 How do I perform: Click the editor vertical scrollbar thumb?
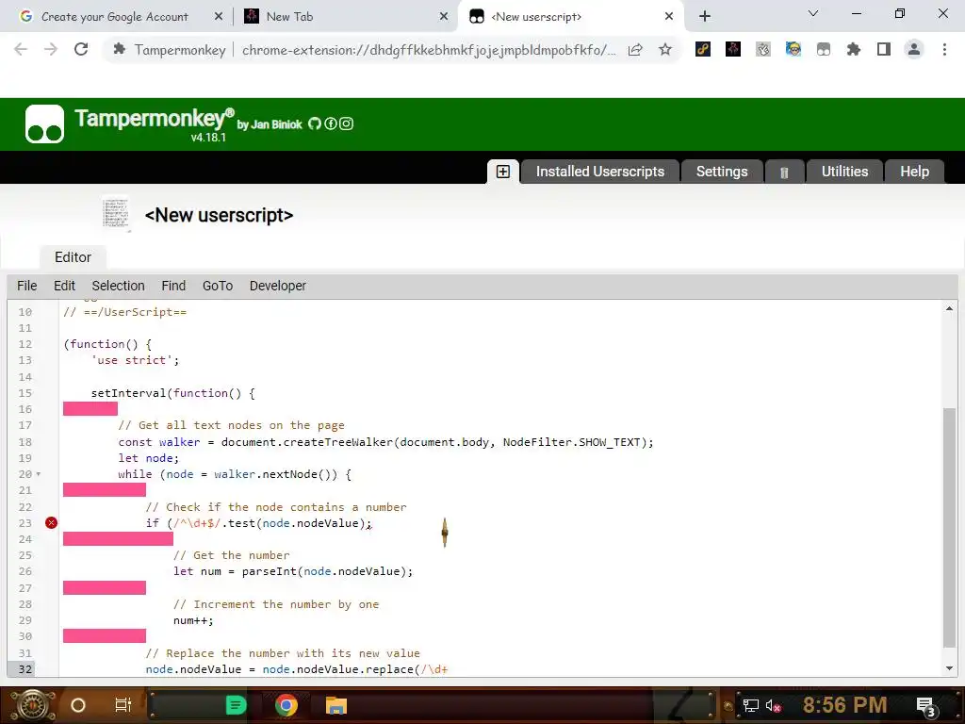949,527
